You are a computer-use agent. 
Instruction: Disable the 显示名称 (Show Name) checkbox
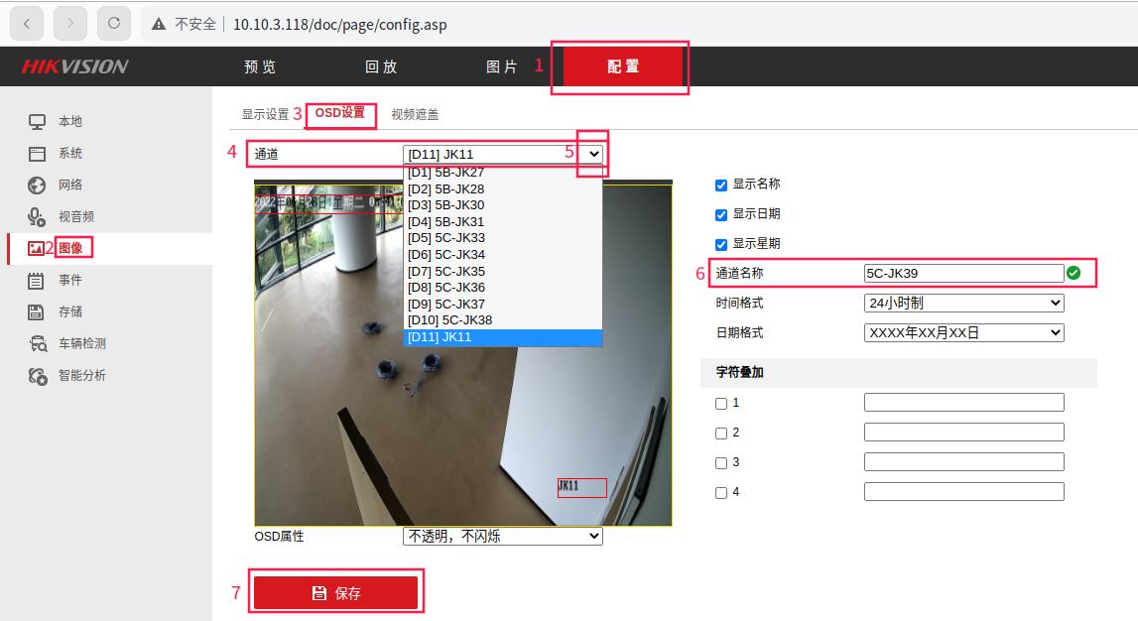click(719, 186)
